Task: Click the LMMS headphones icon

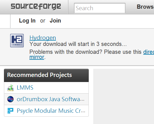Action: click(x=10, y=88)
